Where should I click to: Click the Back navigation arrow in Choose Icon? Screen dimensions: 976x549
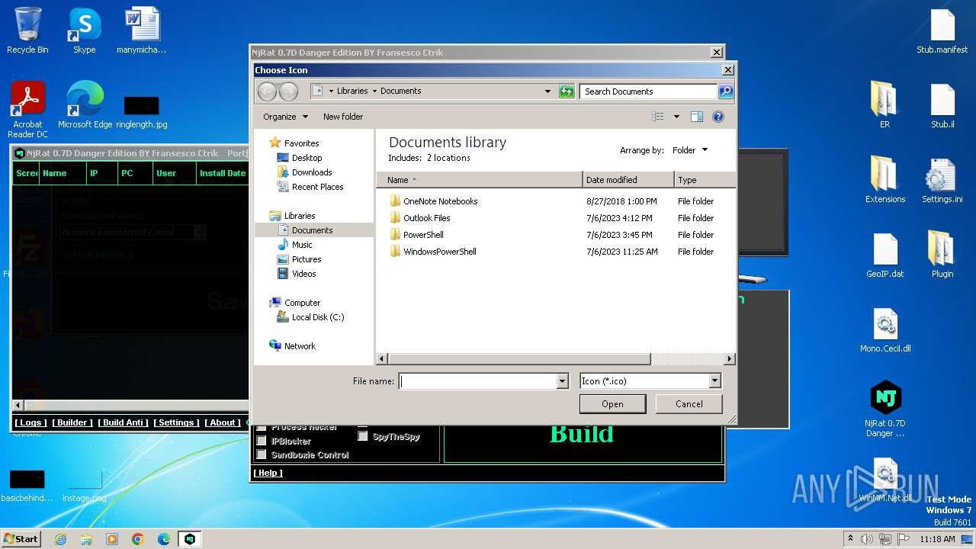[267, 91]
